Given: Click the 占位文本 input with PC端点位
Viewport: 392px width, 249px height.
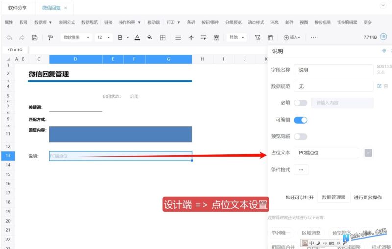Looking at the screenshot, I should [326, 153].
